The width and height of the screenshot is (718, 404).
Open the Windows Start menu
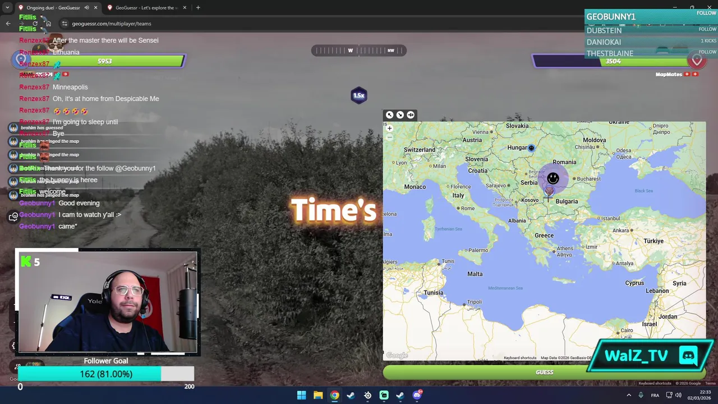click(301, 395)
